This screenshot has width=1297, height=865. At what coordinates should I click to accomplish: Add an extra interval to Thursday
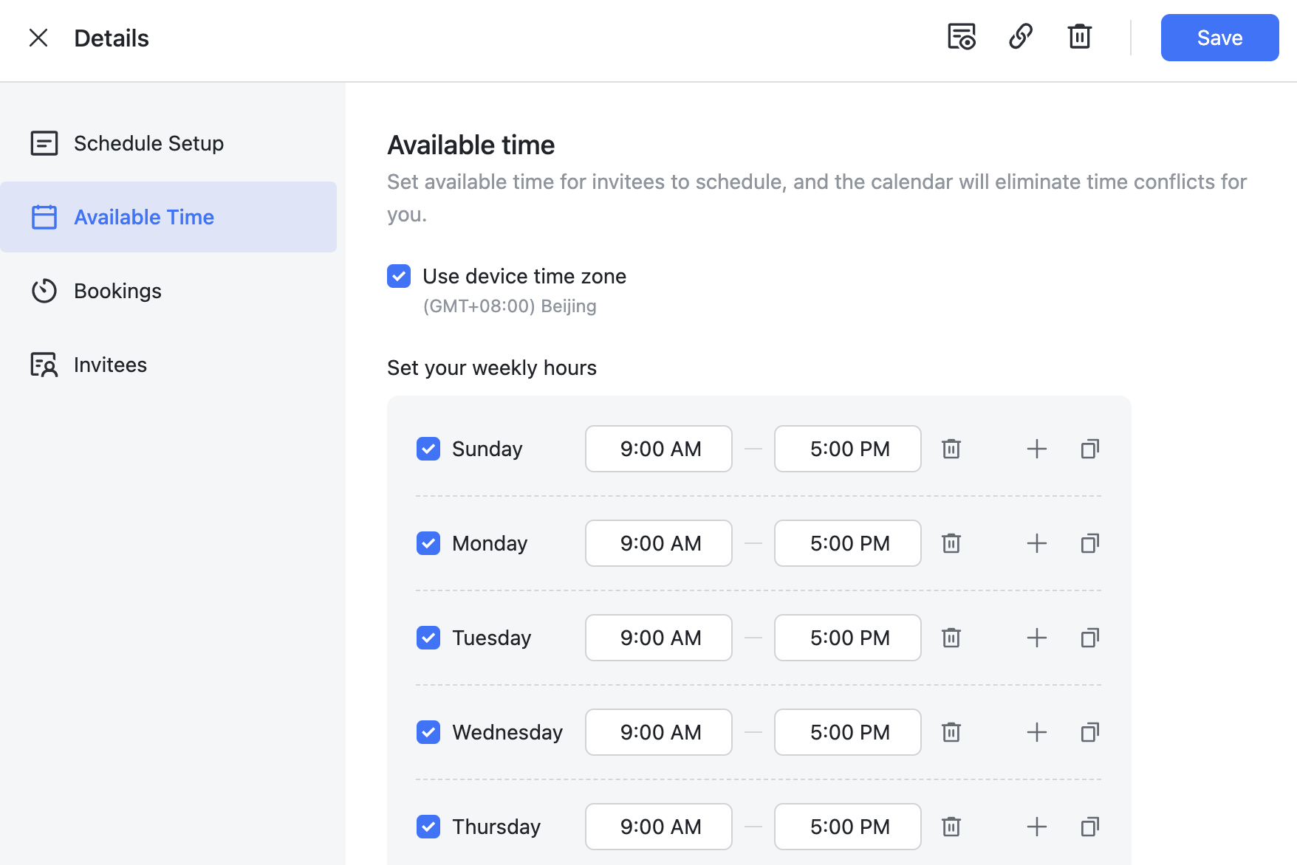click(1036, 827)
